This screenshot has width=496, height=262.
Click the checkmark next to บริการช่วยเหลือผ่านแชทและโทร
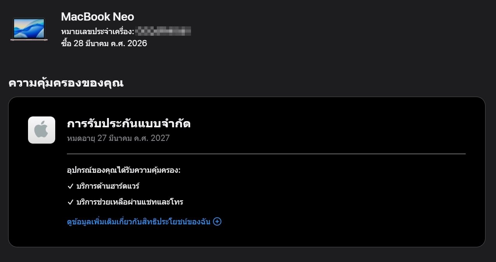coord(70,202)
